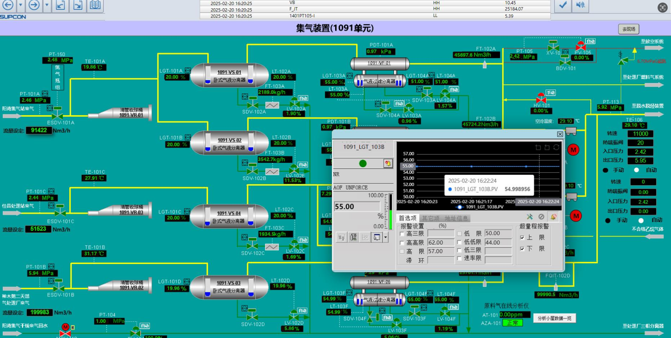
Task: Click the forward navigation arrow in toolbar
Action: coord(34,5)
